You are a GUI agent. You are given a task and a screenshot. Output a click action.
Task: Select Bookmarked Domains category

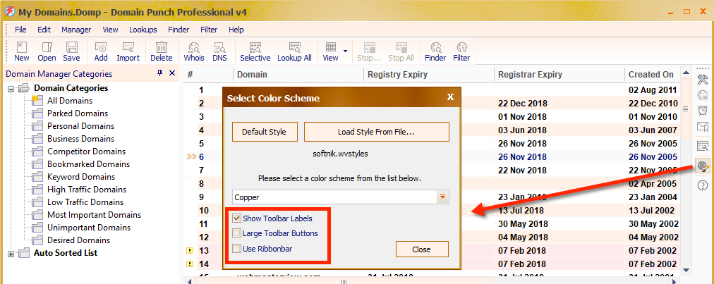coord(88,164)
